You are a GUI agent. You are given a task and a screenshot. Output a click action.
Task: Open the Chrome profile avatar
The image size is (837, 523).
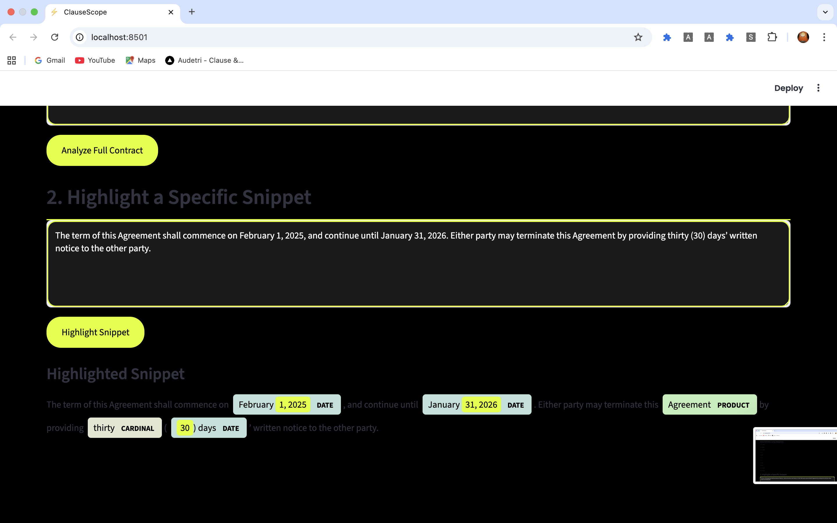803,37
